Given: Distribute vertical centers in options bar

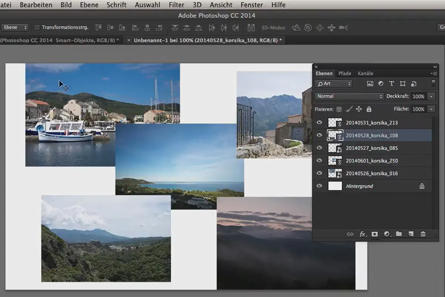Looking at the screenshot, I should [x=187, y=27].
